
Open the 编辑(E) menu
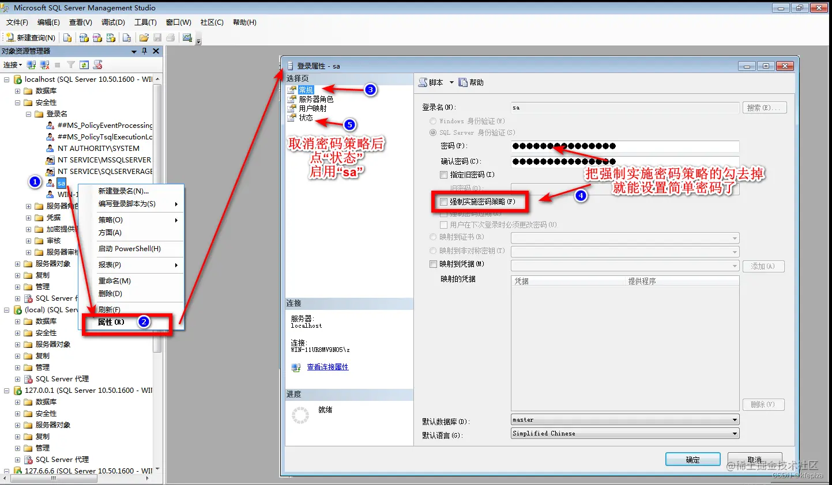(48, 22)
